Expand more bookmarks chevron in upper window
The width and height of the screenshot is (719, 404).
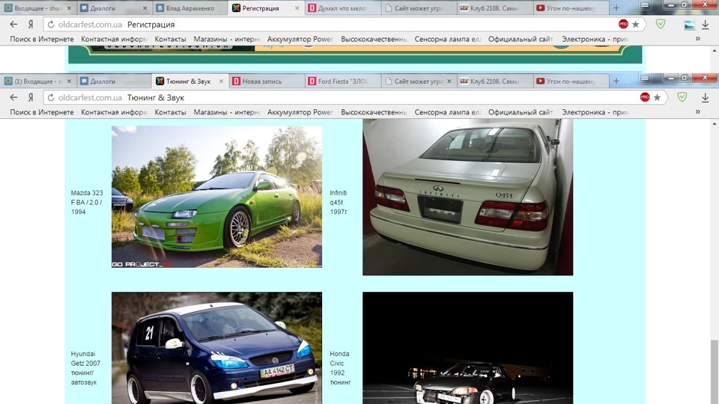pyautogui.click(x=697, y=39)
